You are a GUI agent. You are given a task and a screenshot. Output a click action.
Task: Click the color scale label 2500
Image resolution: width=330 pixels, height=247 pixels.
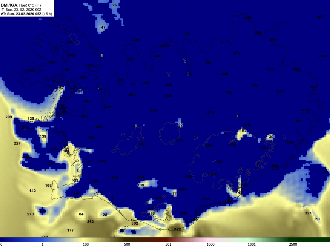[293, 244]
